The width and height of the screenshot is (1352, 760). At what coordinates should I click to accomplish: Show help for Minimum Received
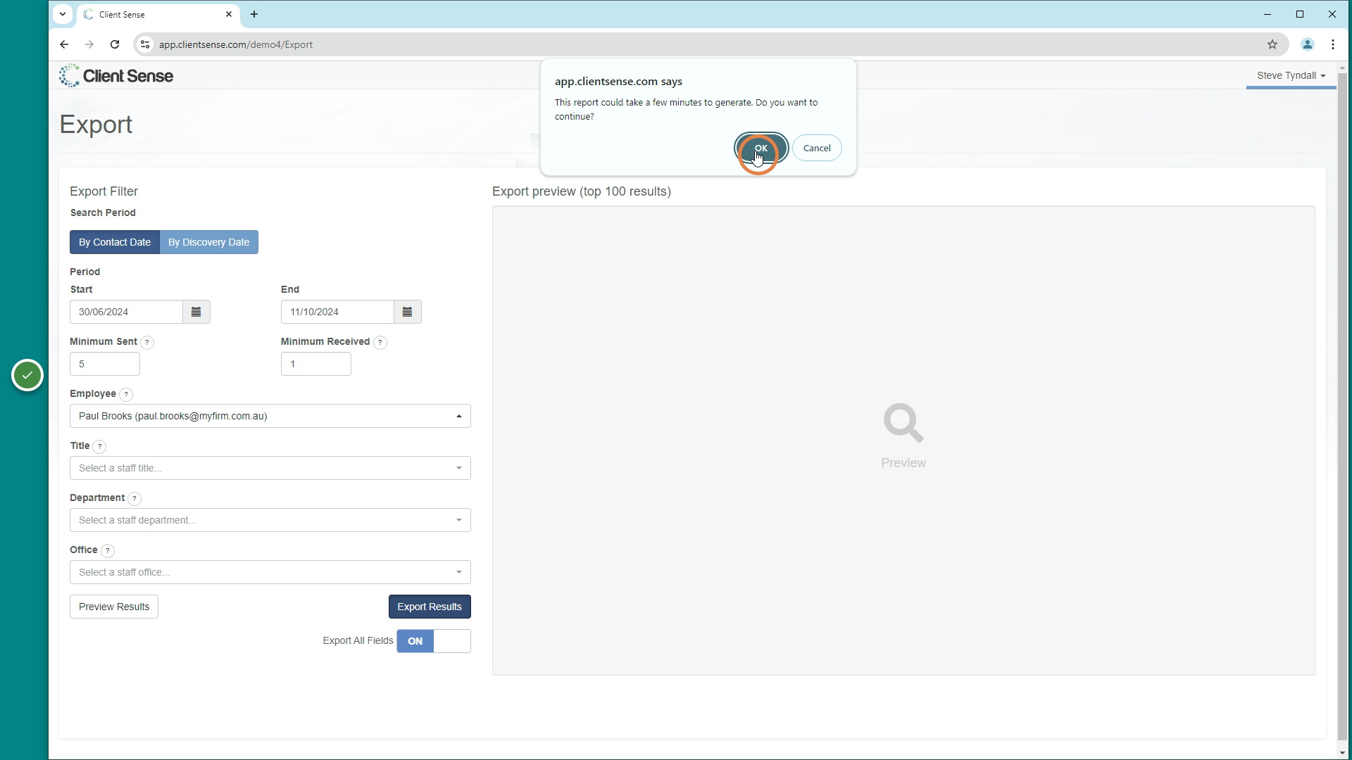pos(380,343)
